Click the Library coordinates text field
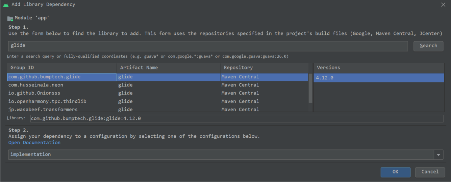451x182 pixels. 236,118
